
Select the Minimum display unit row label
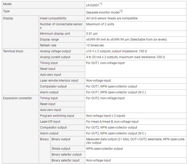coord(55,33)
